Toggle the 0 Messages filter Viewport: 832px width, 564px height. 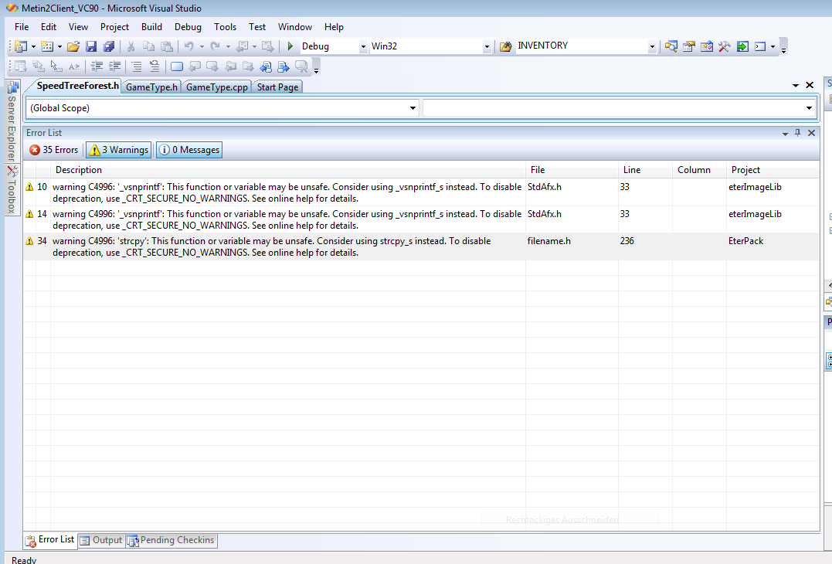tap(189, 150)
